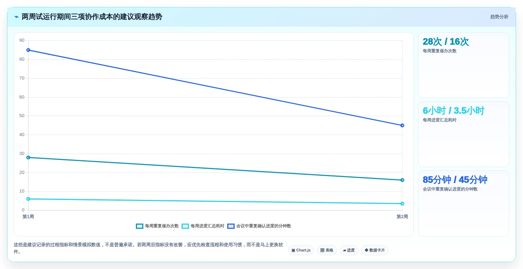523x269 pixels.
Task: Click the 进度 tag button
Action: tap(349, 250)
